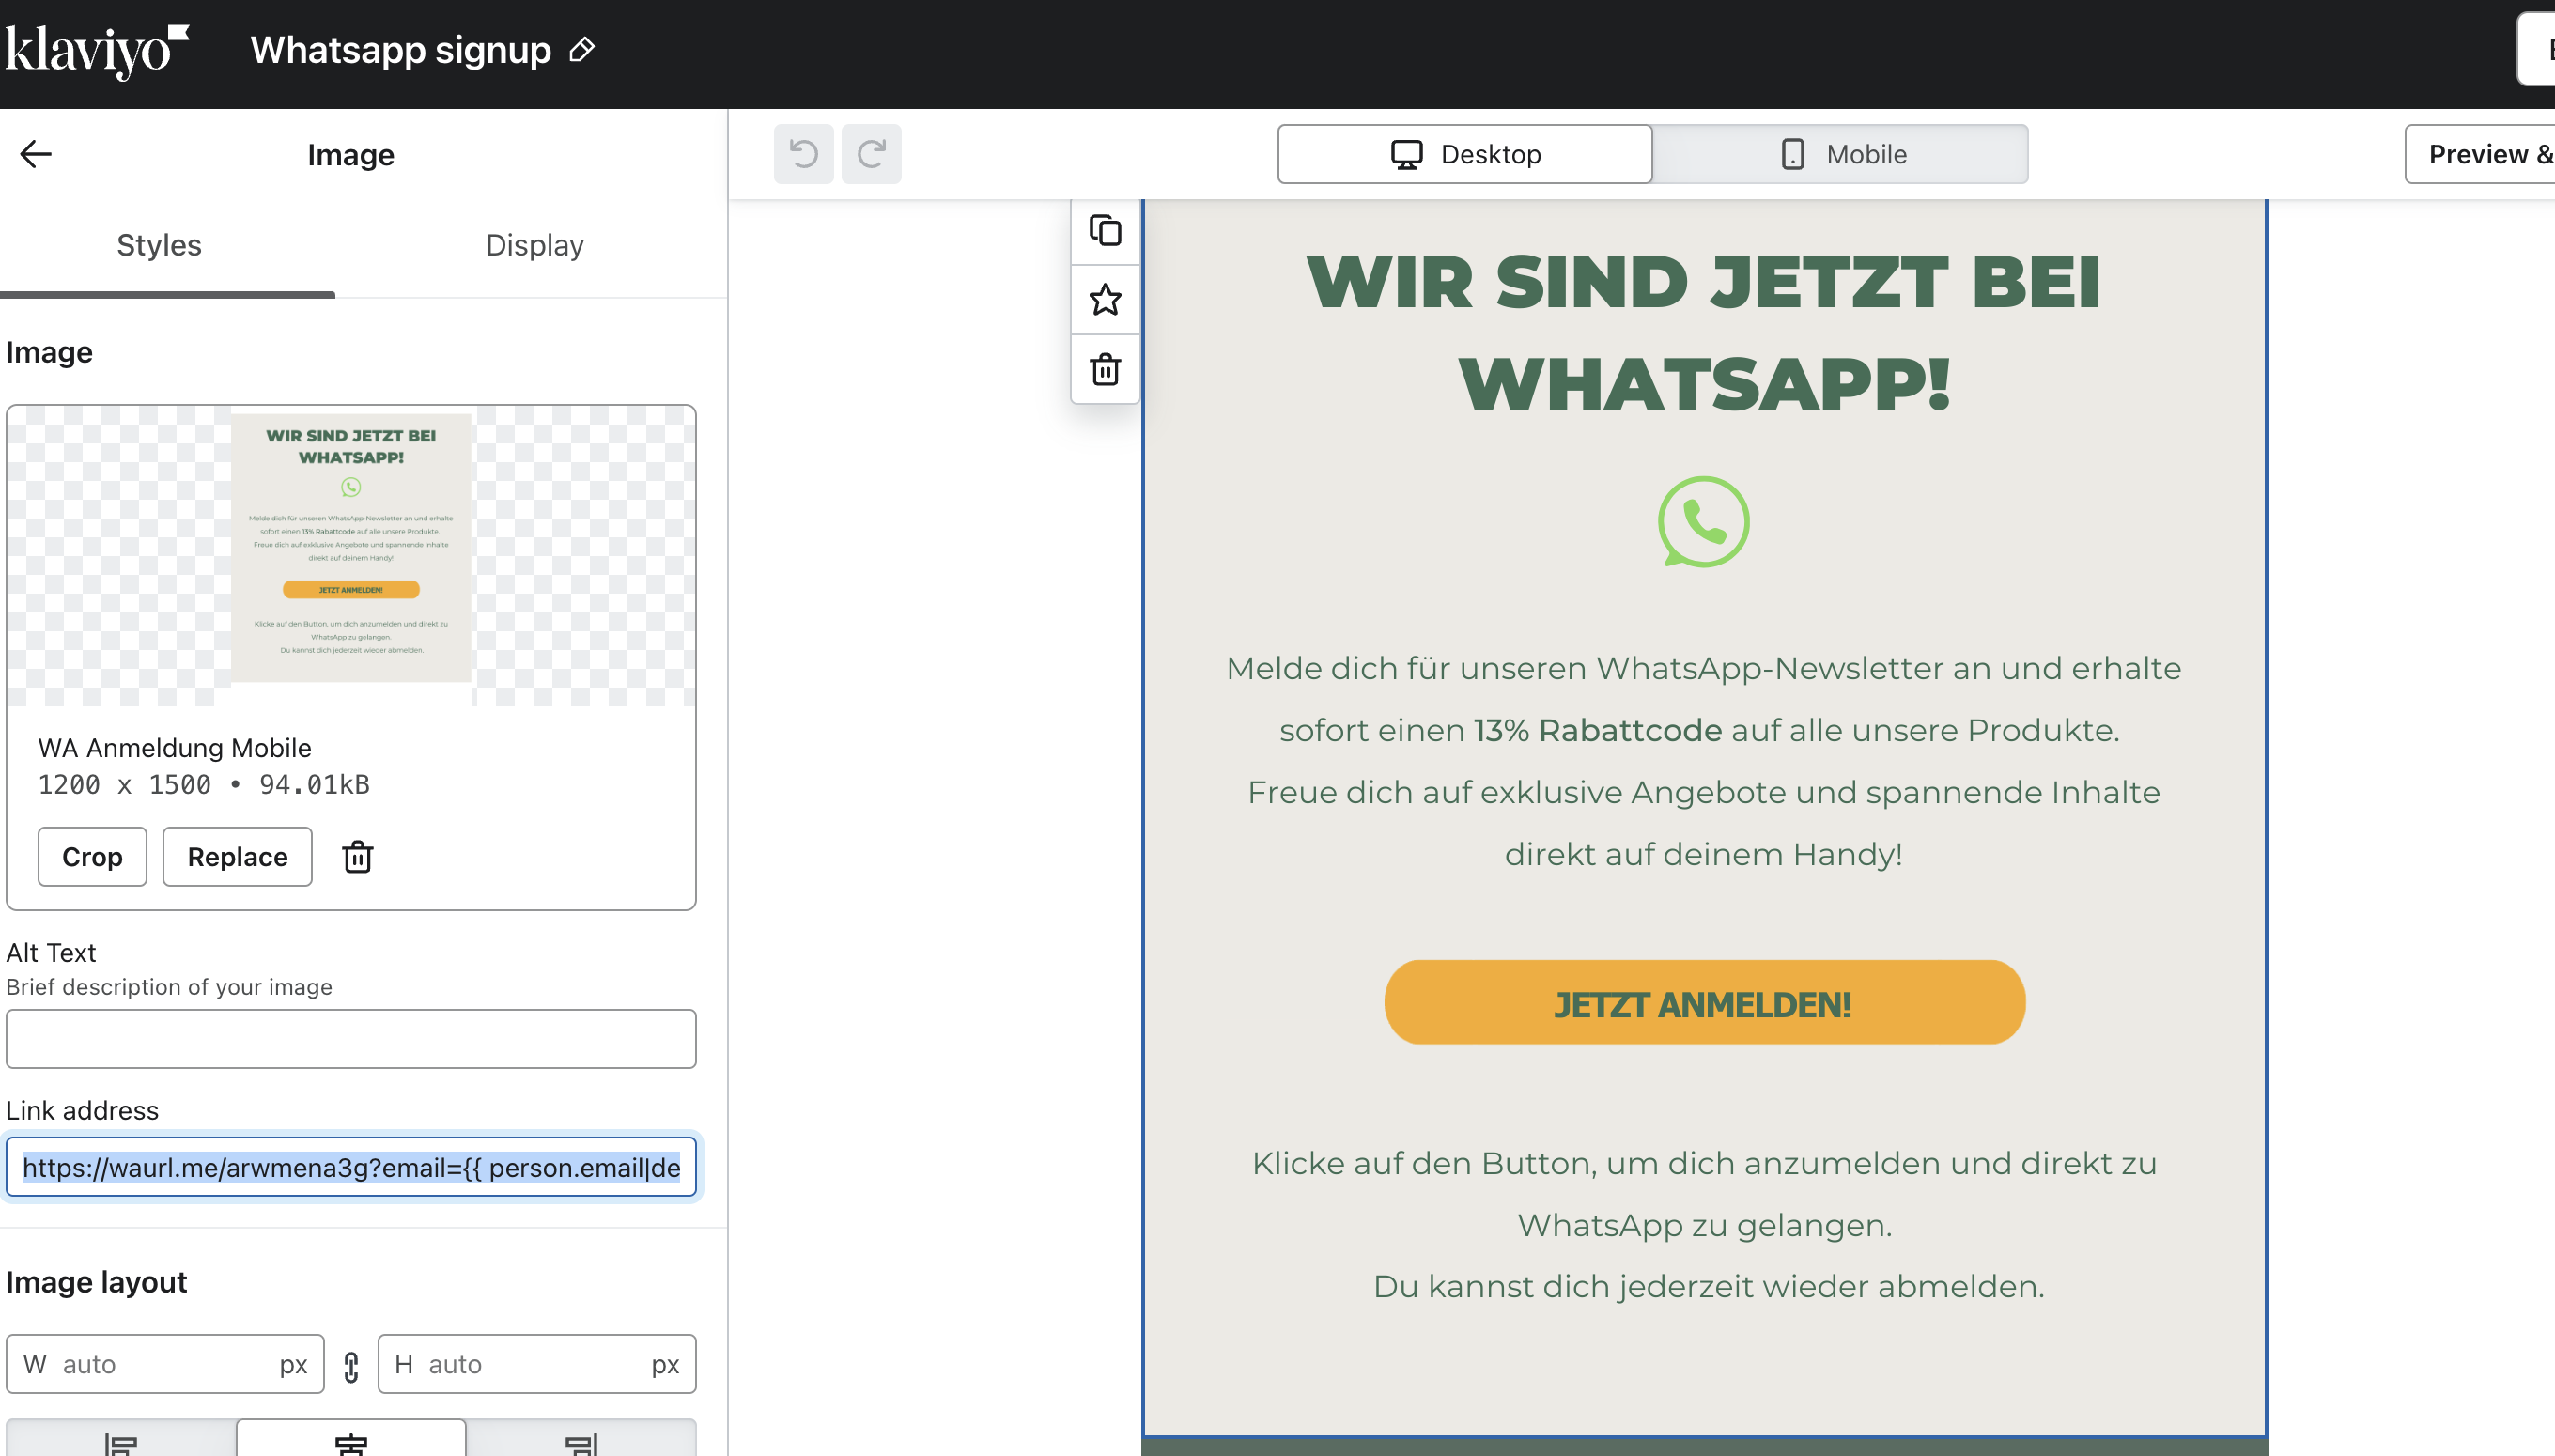This screenshot has height=1456, width=2555.
Task: Open the Styles tab
Action: coord(159,245)
